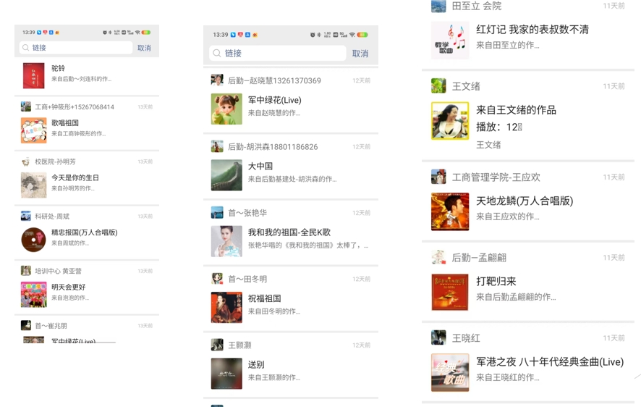The image size is (641, 407).
Task: Open 我和我的祖国-全民K歌 shared link
Action: 291,241
